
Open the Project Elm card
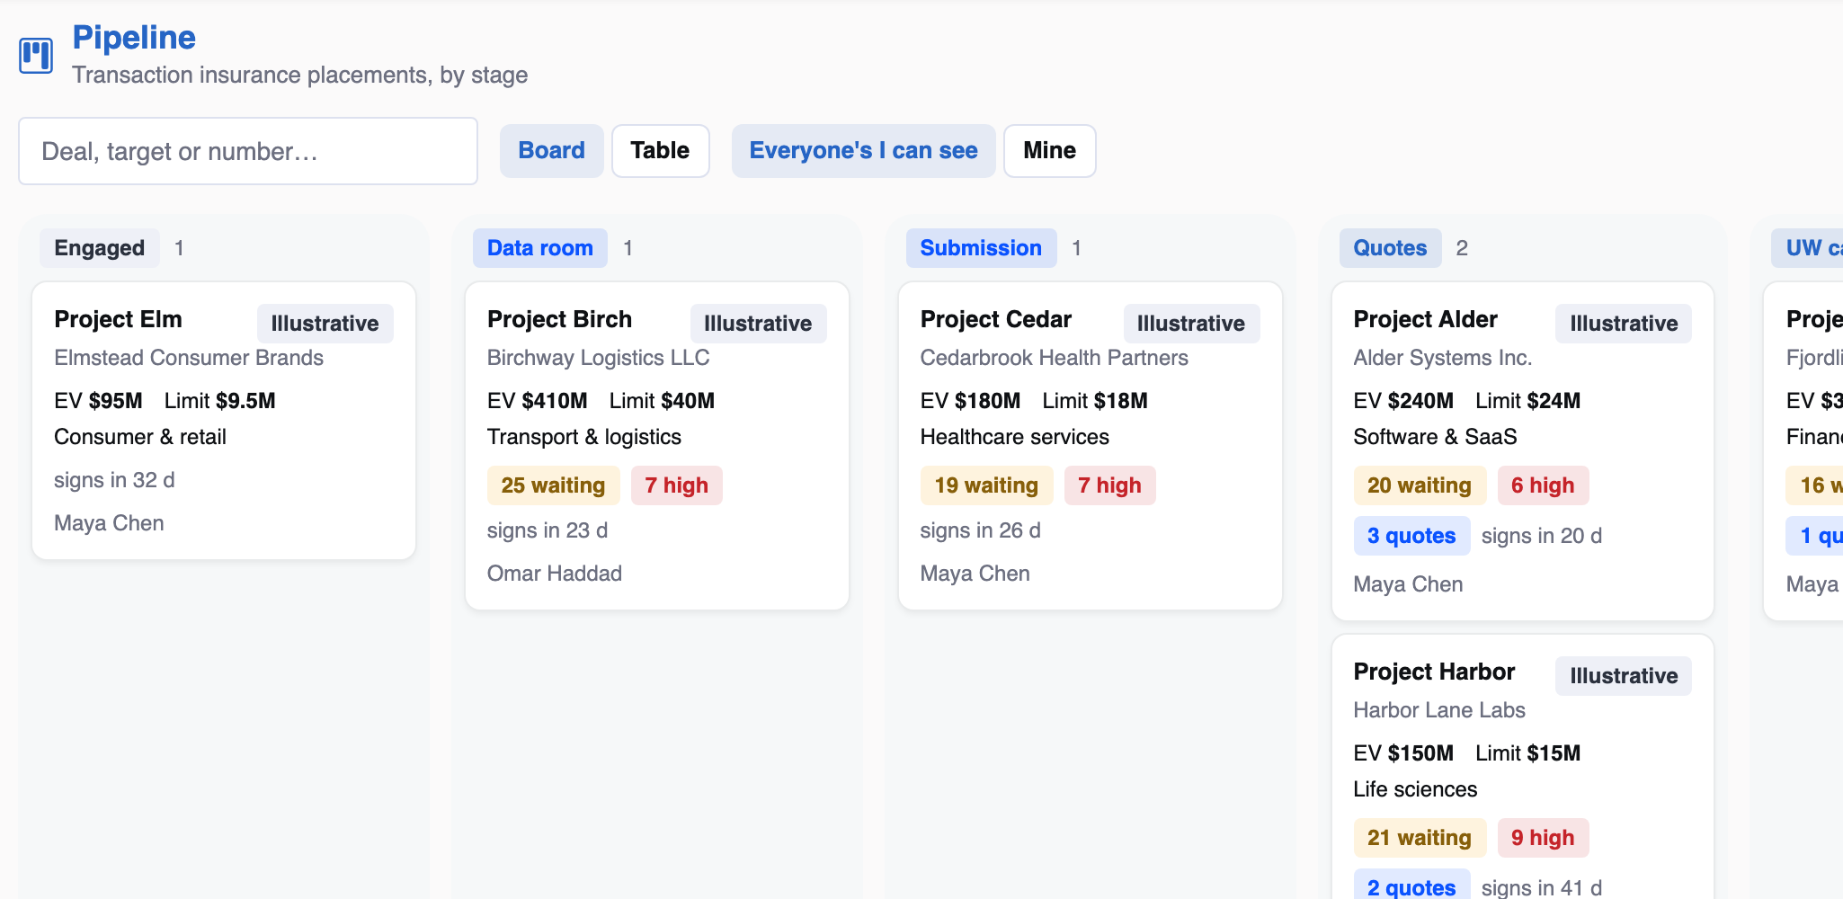point(224,421)
